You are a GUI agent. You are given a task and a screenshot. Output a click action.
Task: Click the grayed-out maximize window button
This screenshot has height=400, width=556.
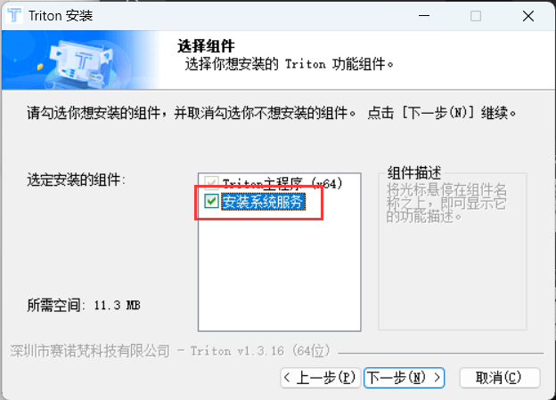(476, 16)
